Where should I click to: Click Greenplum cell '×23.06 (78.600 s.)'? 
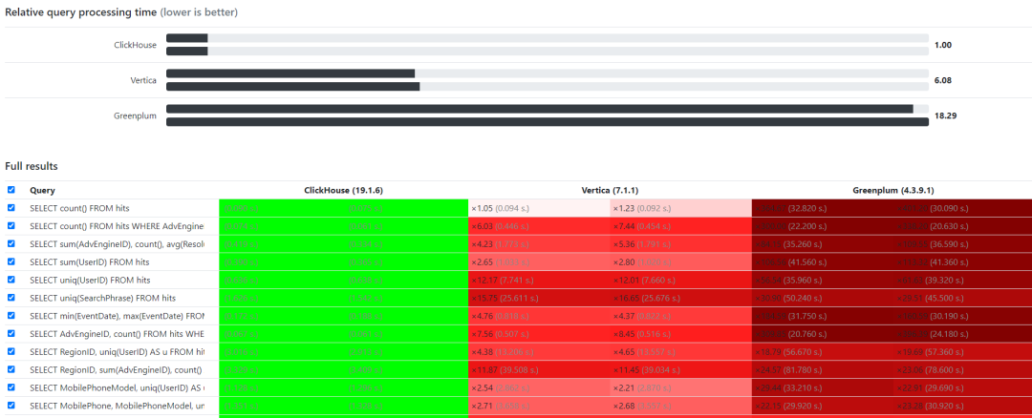[x=962, y=370]
